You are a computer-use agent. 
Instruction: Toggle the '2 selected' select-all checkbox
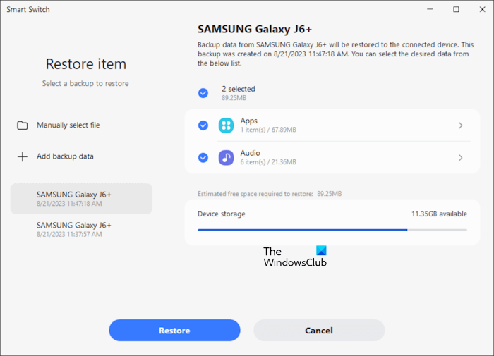tap(203, 93)
